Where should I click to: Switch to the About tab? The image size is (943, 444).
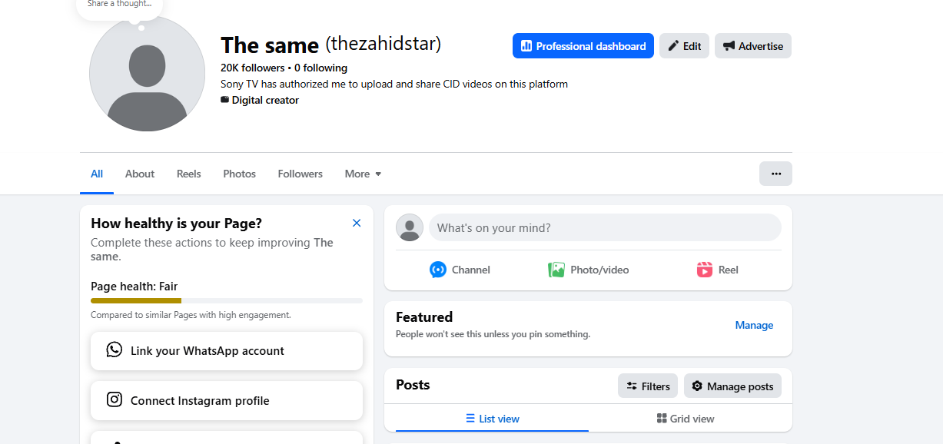(140, 174)
